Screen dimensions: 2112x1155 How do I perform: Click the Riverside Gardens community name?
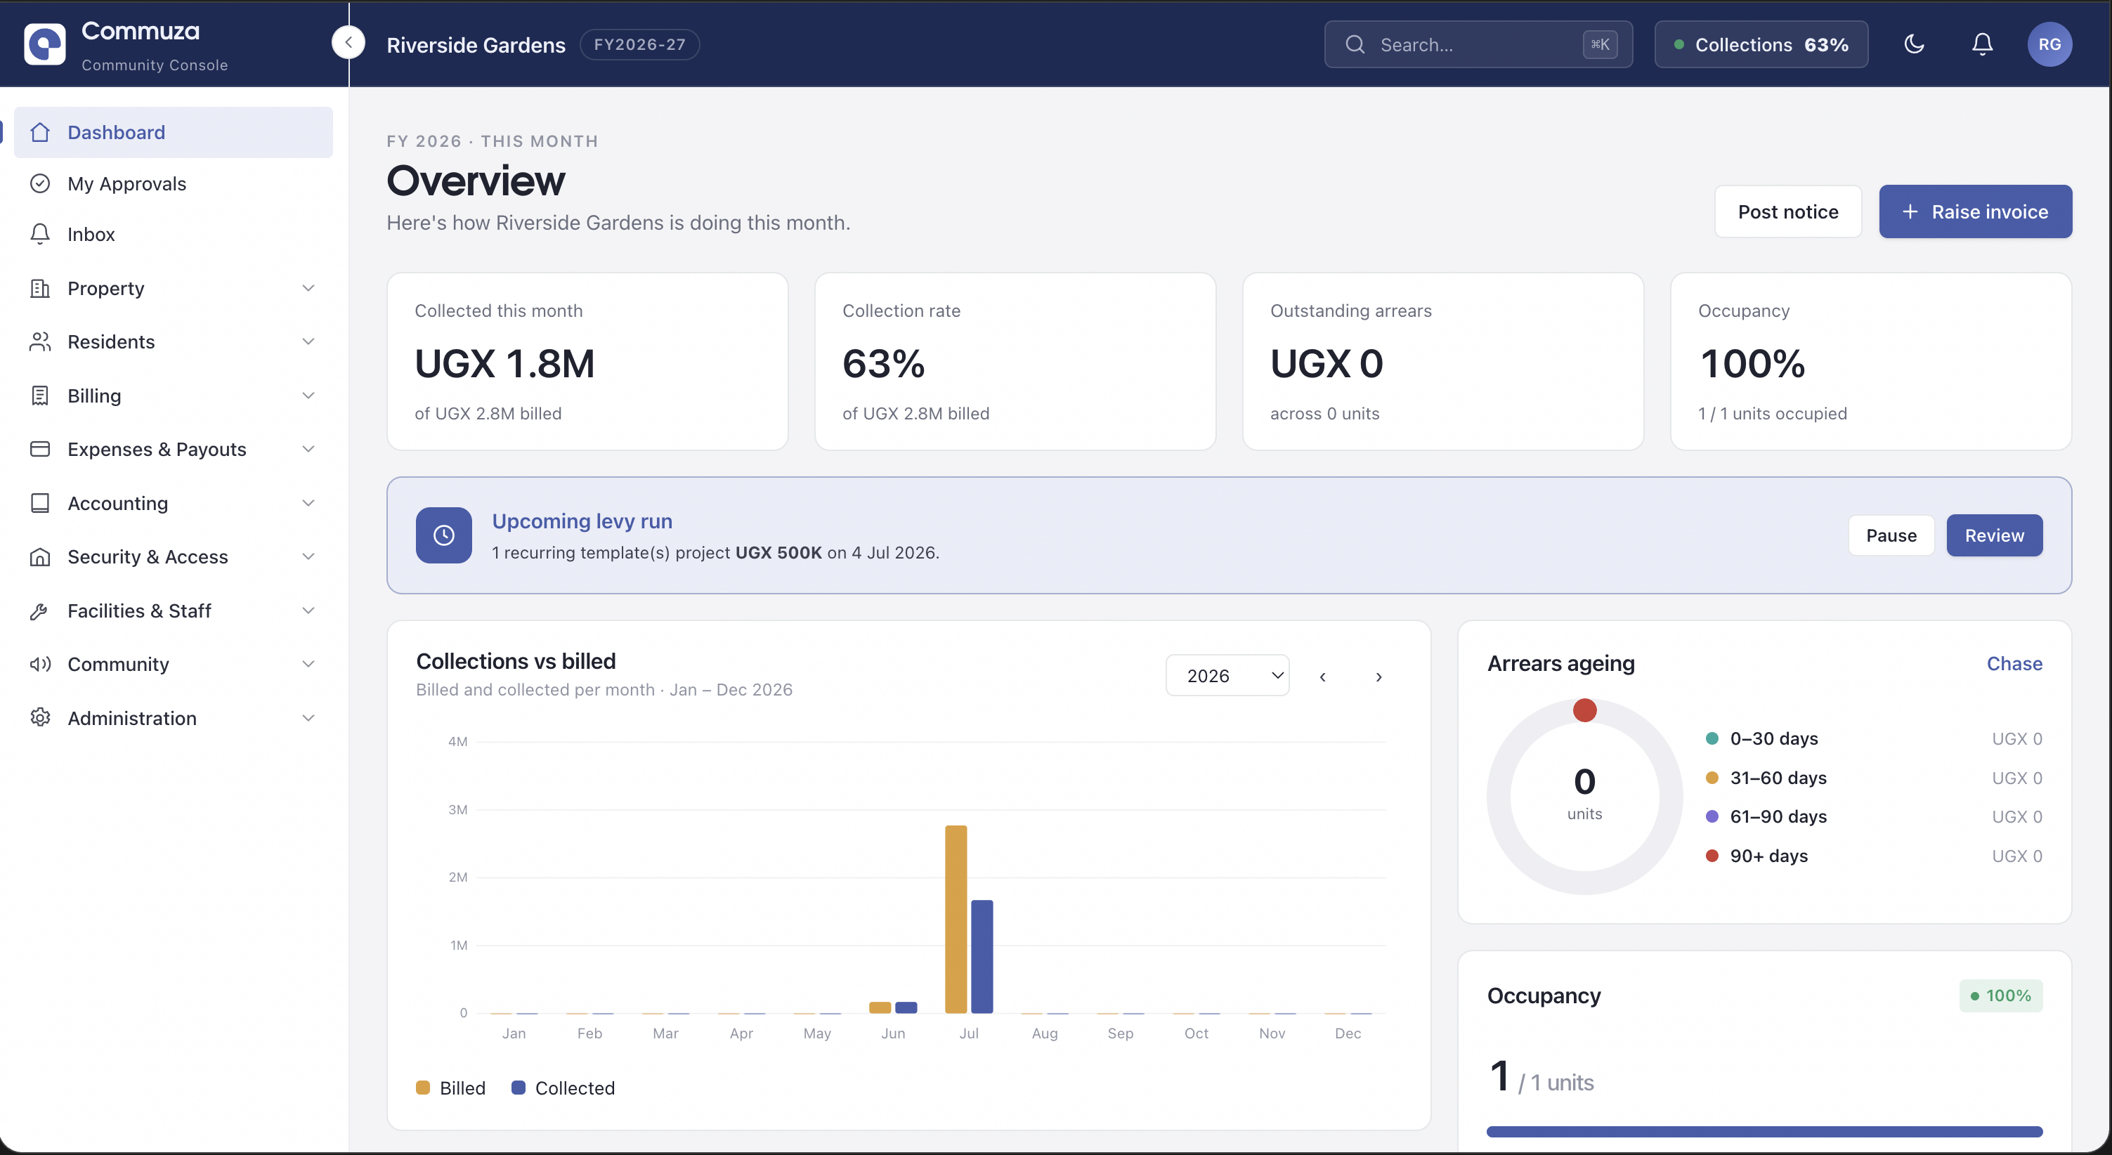coord(476,45)
